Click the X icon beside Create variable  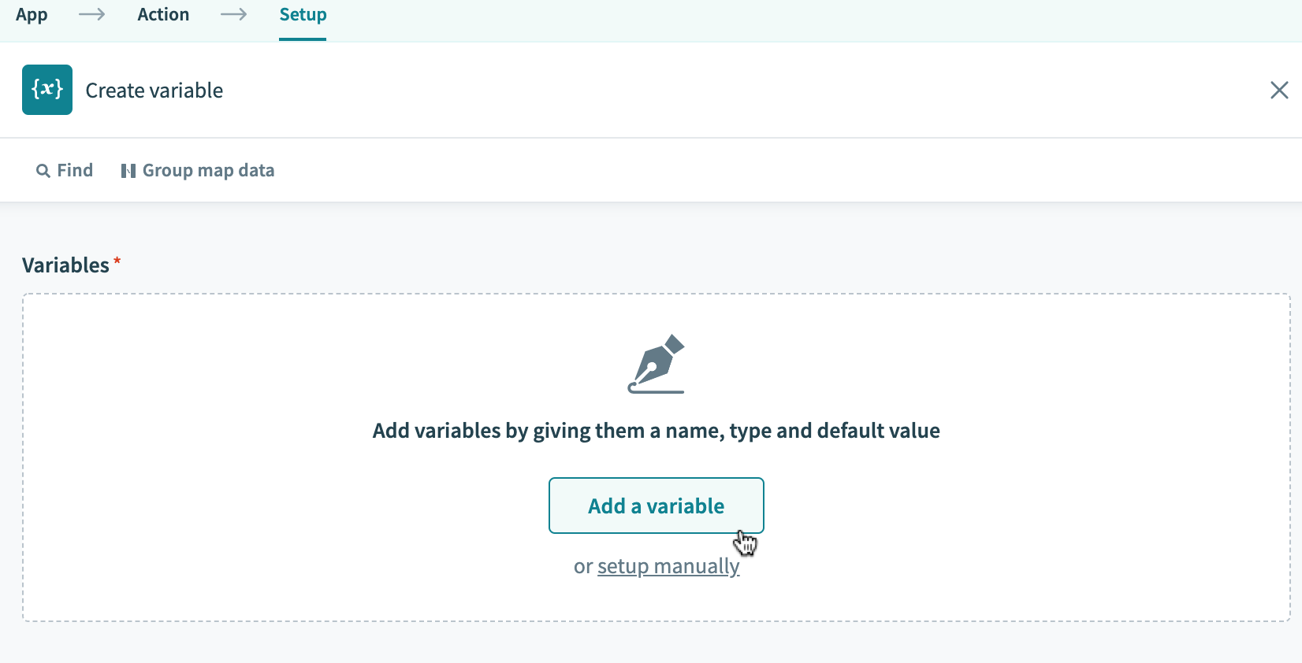coord(1278,91)
